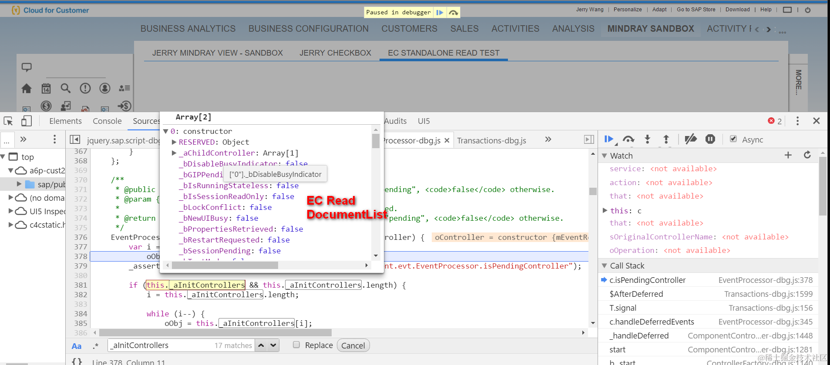This screenshot has width=830, height=365.
Task: Open the CUSTOMERS work center
Action: [410, 29]
